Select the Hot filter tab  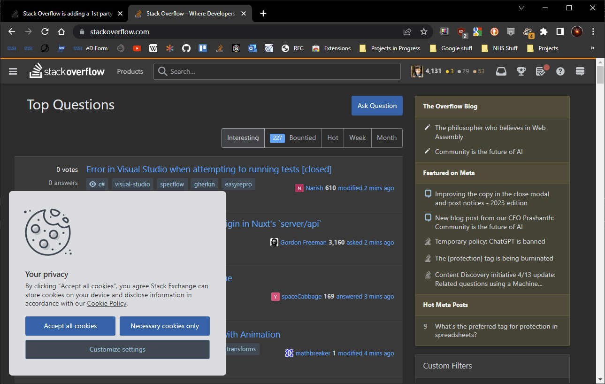click(x=333, y=138)
